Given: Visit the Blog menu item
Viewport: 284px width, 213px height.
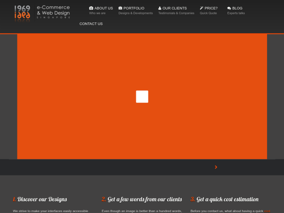Looking at the screenshot, I should click(237, 8).
